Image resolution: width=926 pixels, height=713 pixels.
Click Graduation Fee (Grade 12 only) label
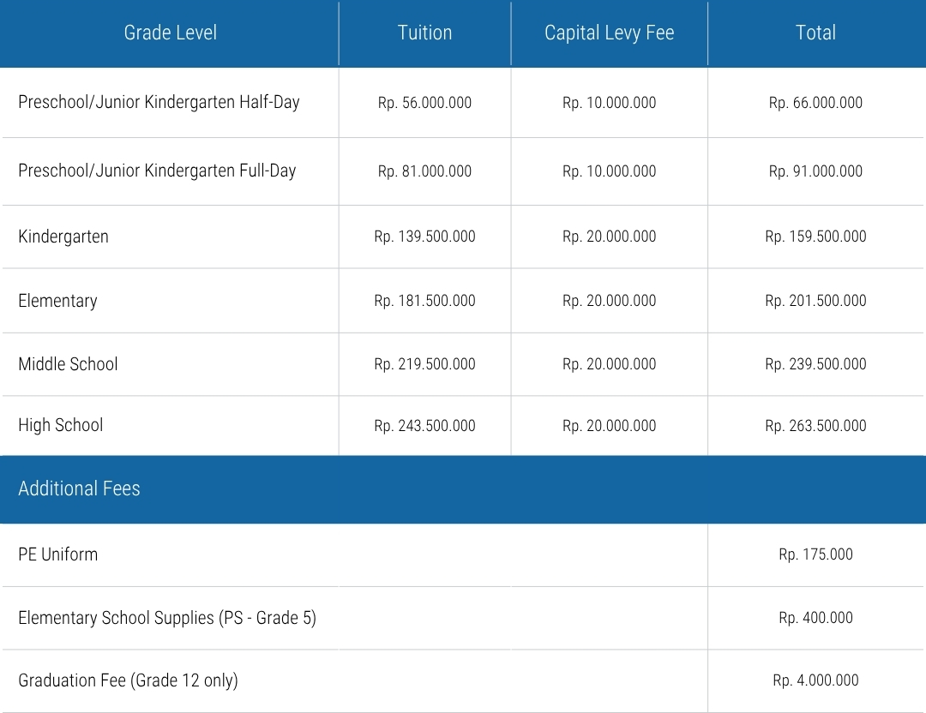(128, 680)
